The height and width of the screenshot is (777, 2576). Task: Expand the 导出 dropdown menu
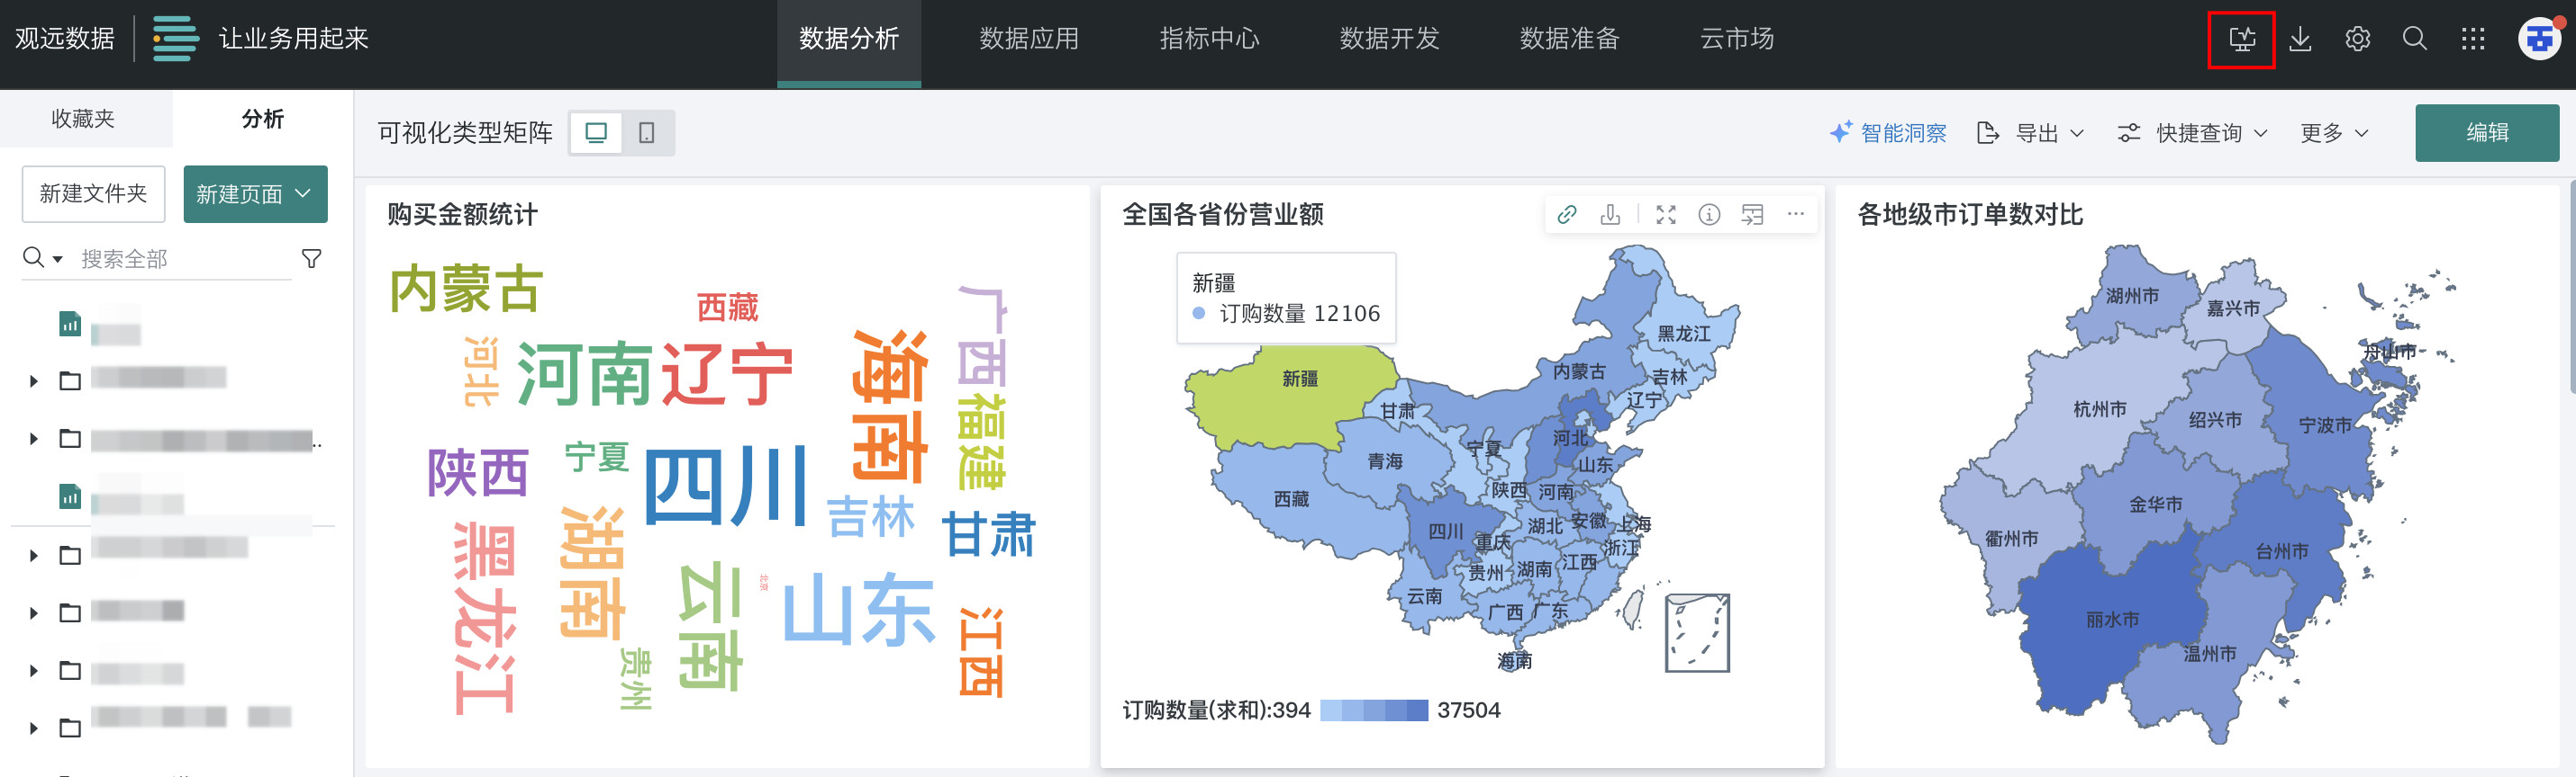click(x=2031, y=133)
